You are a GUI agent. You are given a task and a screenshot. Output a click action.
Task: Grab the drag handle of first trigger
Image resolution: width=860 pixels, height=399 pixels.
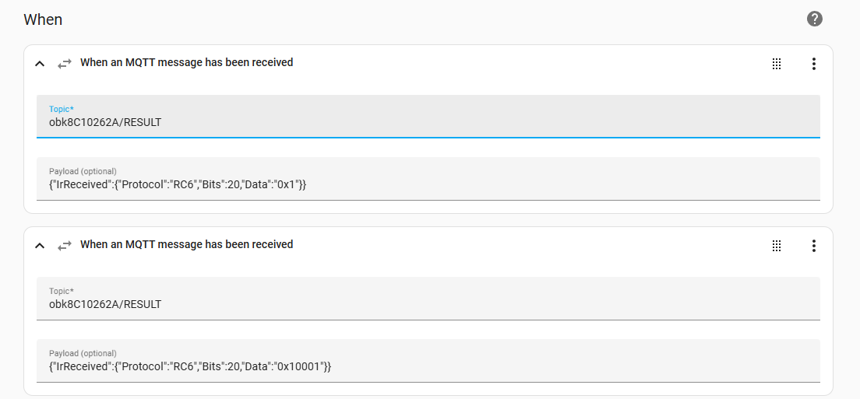click(777, 64)
